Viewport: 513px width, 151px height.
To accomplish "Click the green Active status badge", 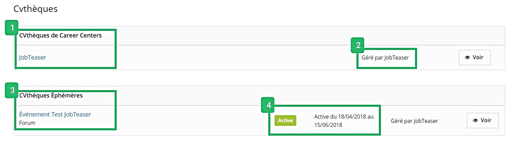I will [285, 121].
